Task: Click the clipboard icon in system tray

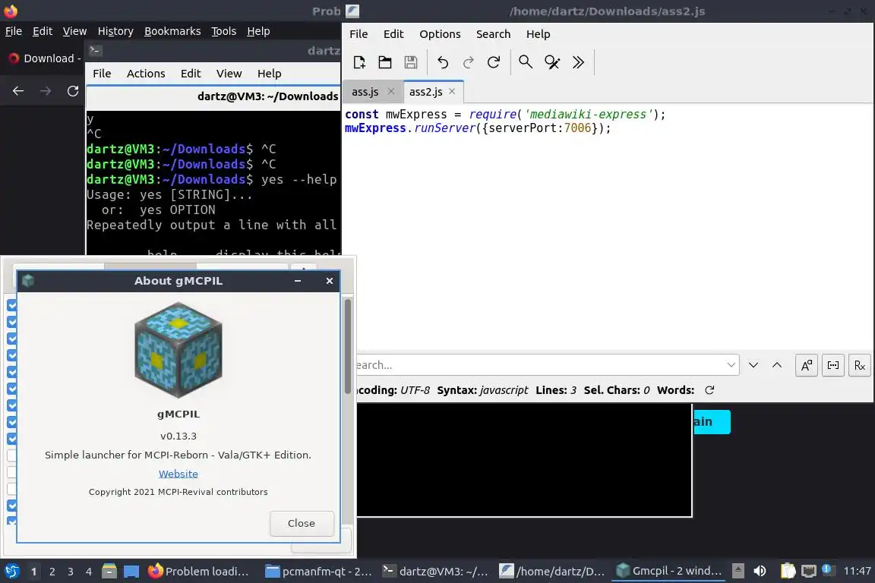Action: tap(788, 571)
